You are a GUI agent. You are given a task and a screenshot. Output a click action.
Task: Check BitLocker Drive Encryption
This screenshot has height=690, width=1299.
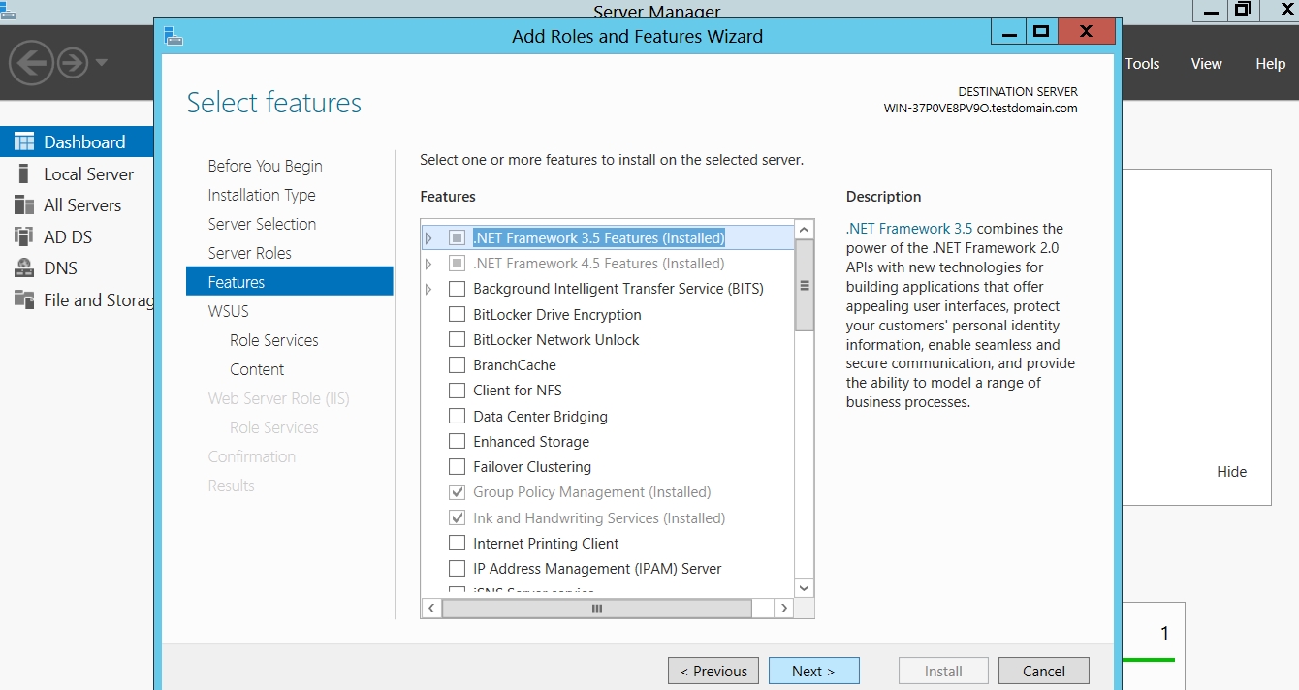click(457, 314)
